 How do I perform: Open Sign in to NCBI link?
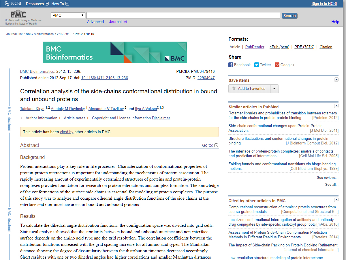[x=324, y=3]
